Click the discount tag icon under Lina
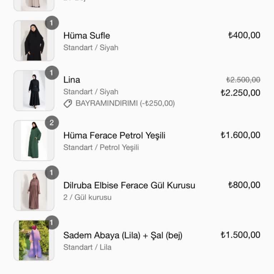This screenshot has height=274, width=274. click(67, 104)
